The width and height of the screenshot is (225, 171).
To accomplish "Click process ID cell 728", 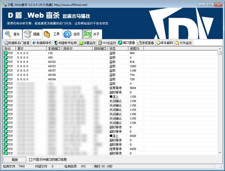I will (x=132, y=79).
